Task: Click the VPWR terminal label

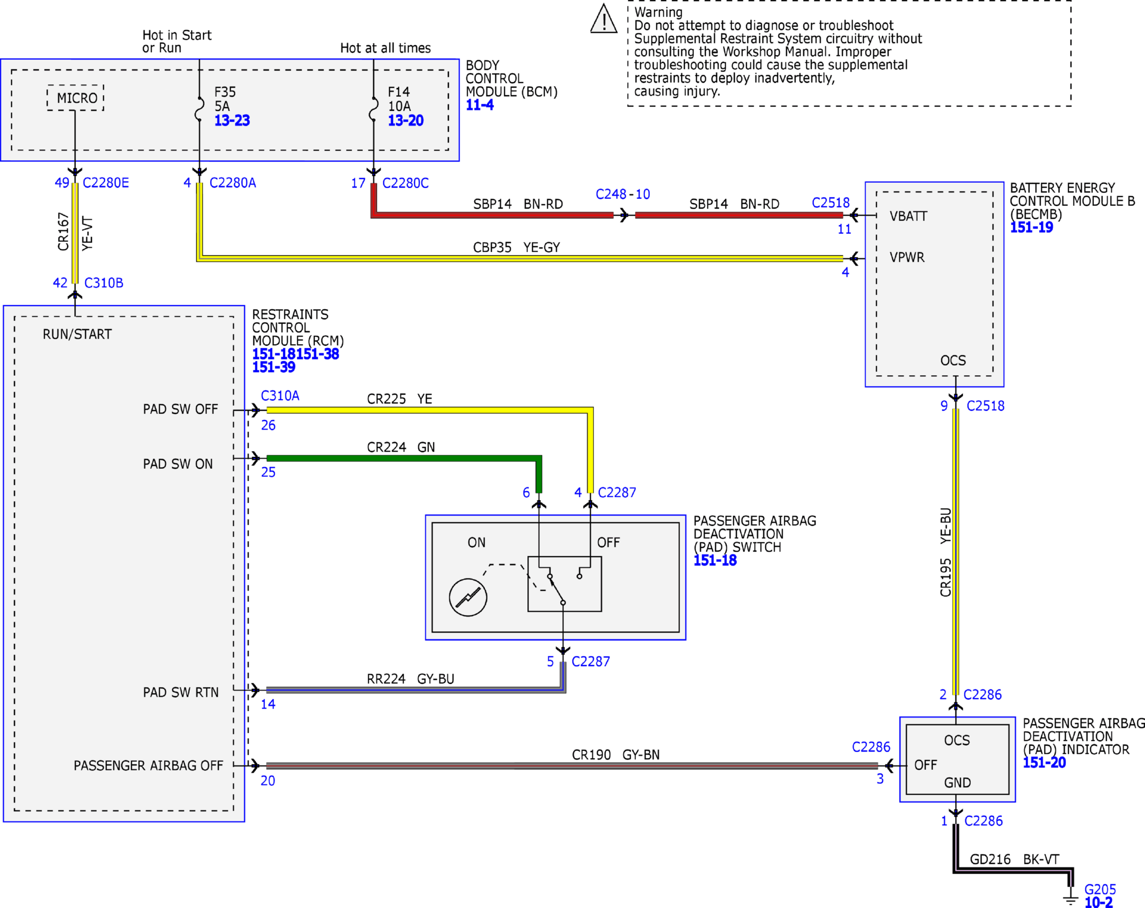Action: (x=907, y=258)
